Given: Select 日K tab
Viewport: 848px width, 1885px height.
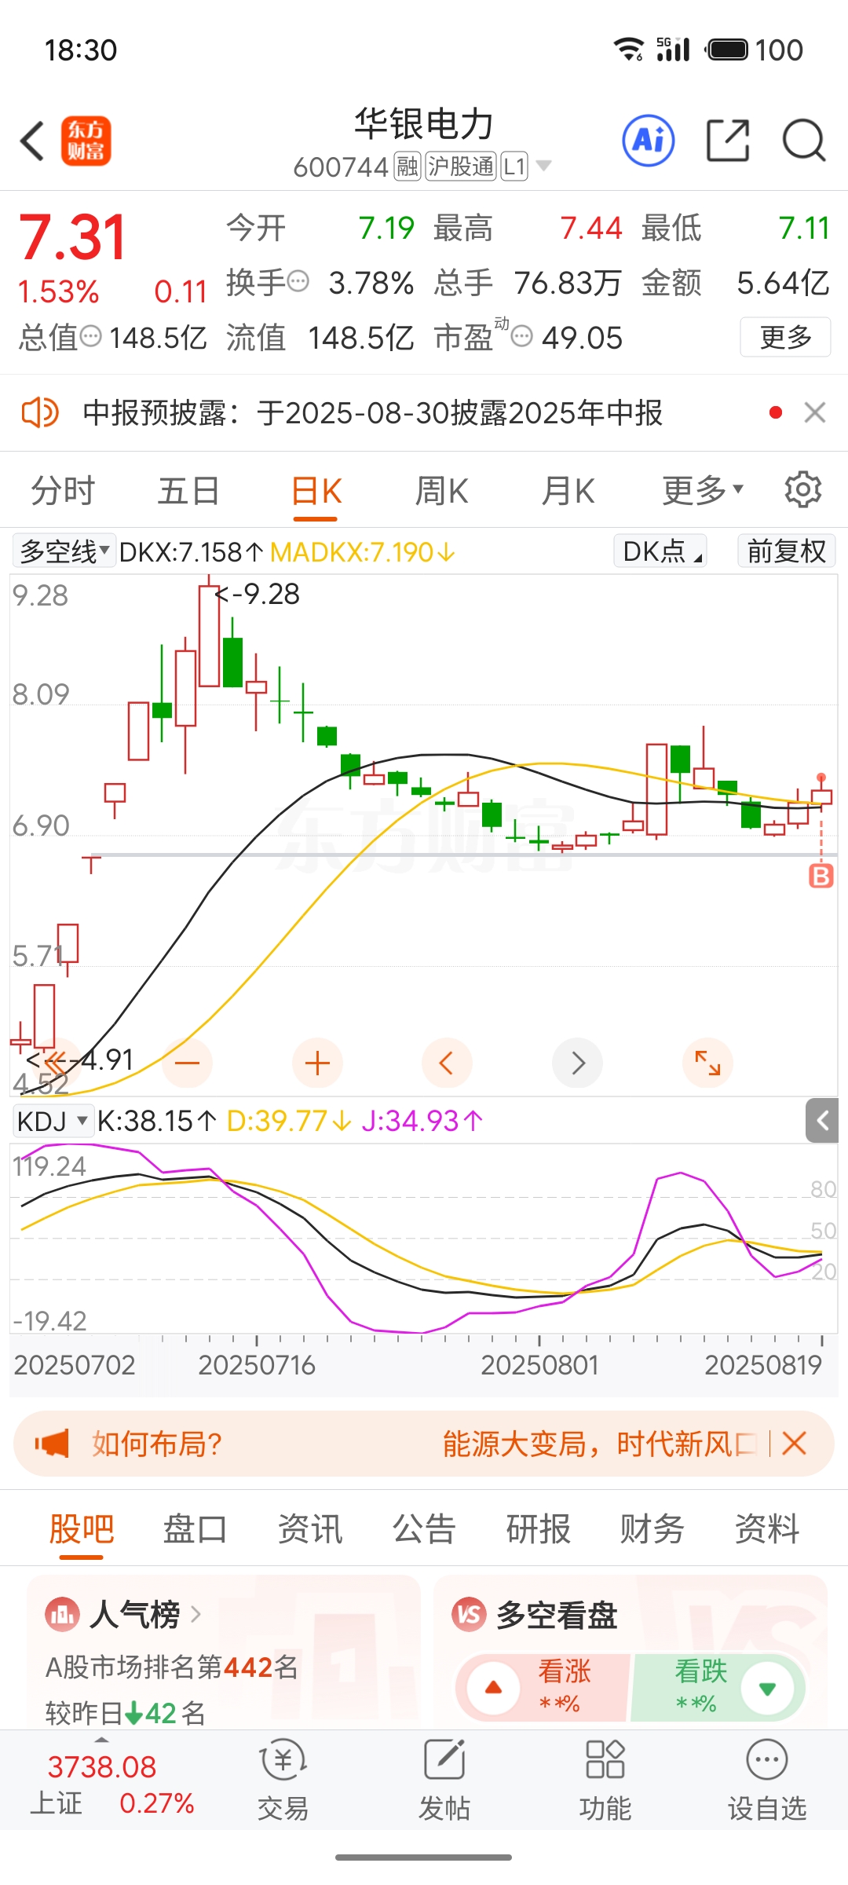Looking at the screenshot, I should click(x=316, y=491).
